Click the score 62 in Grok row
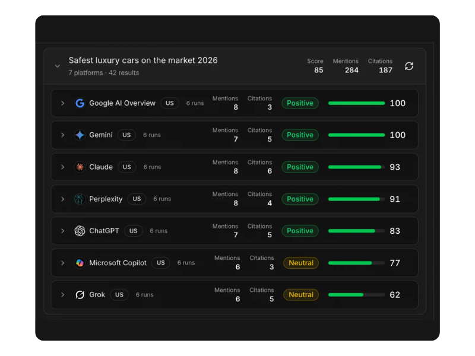This screenshot has width=475, height=356. [x=395, y=294]
